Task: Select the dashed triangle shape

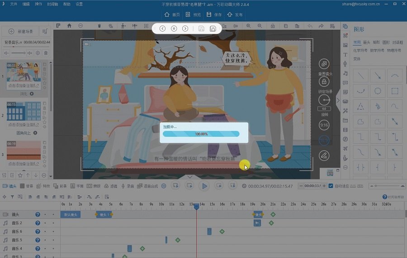Action: [361, 106]
